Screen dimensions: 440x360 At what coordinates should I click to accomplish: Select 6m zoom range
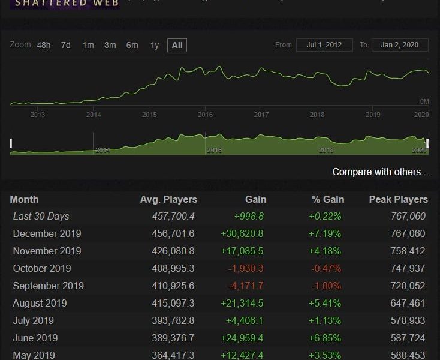(132, 45)
